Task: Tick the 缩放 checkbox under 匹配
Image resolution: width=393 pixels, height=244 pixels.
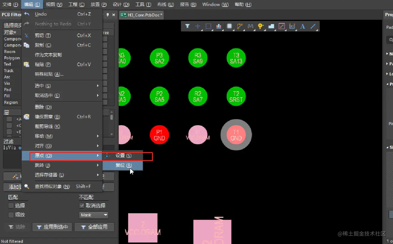Action: [x=11, y=215]
